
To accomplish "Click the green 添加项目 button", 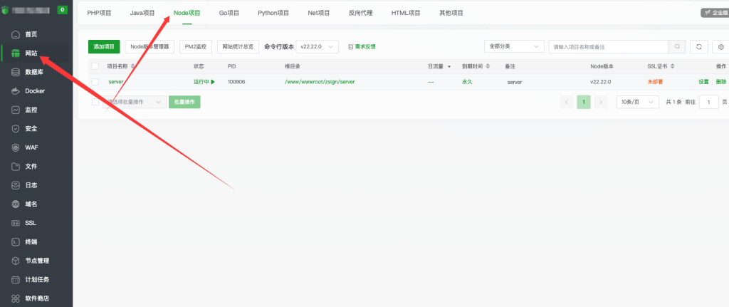I will click(104, 46).
